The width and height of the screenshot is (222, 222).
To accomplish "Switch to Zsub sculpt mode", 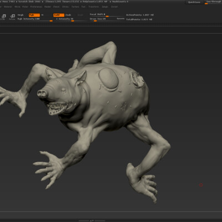I will tap(68, 15).
